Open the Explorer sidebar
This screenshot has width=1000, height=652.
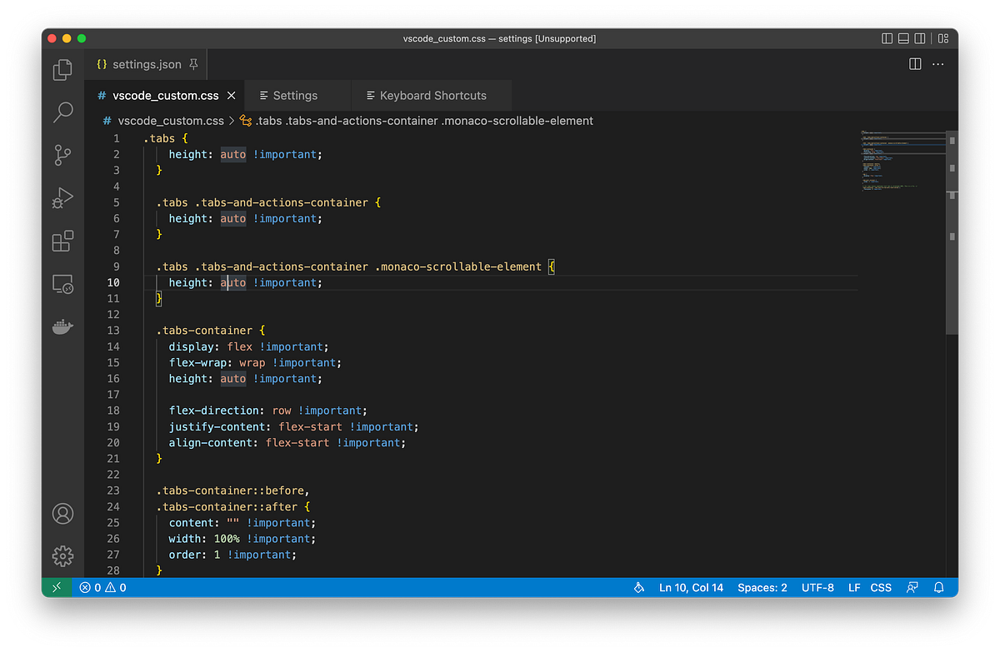click(x=62, y=70)
